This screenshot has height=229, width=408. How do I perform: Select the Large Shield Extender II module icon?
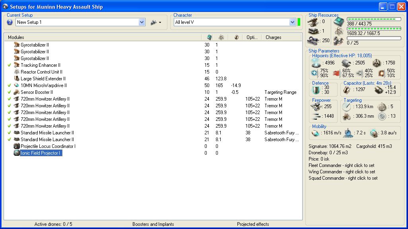click(17, 79)
